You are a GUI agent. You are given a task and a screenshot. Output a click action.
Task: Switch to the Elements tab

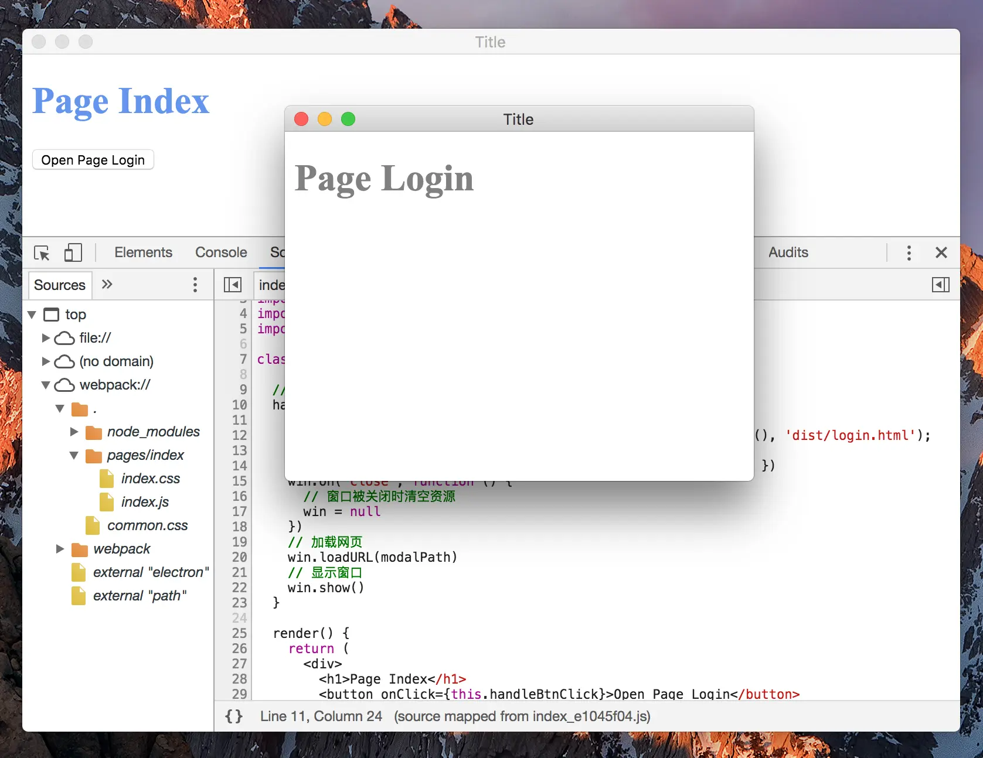144,252
